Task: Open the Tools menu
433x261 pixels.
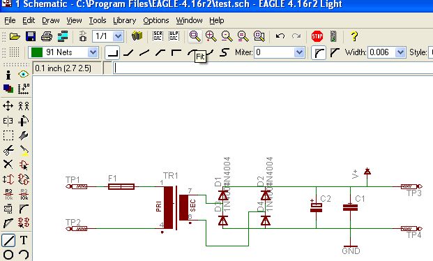Action: [x=98, y=20]
